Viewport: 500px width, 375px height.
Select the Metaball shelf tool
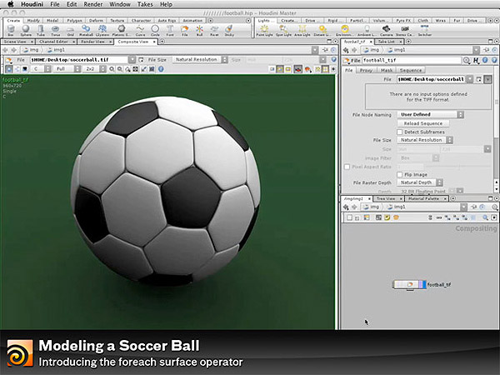pos(86,31)
